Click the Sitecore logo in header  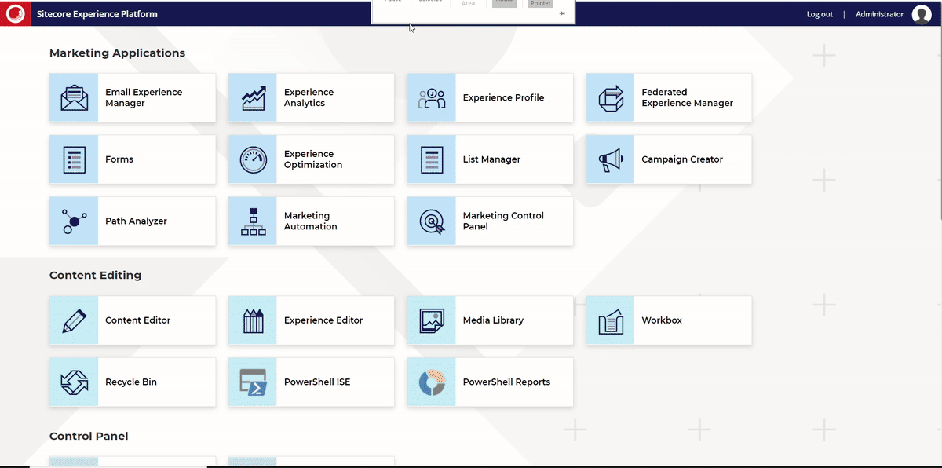click(x=15, y=13)
